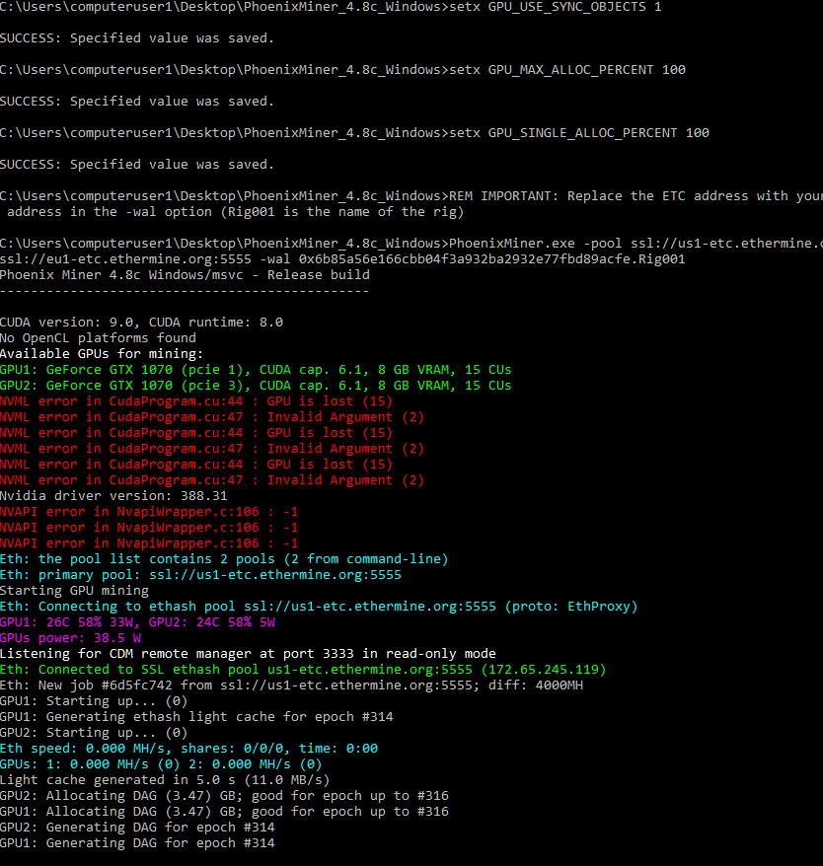Viewport: 823px width, 866px height.
Task: Click 'GPU2: Generating DAG for epoch #314'
Action: [x=137, y=828]
